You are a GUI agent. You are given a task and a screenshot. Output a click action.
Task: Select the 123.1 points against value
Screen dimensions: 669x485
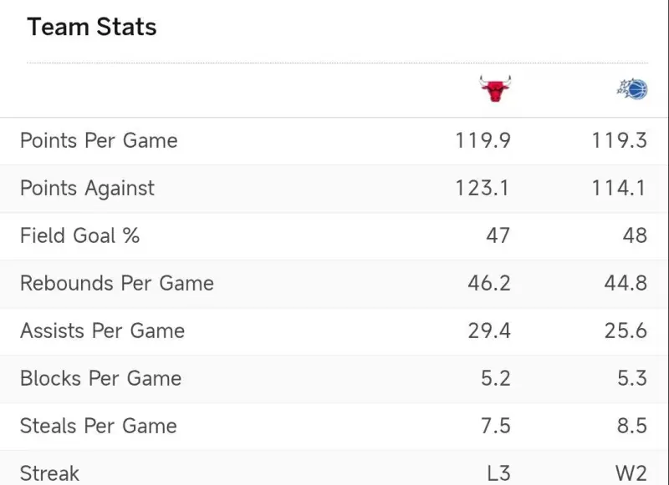483,188
